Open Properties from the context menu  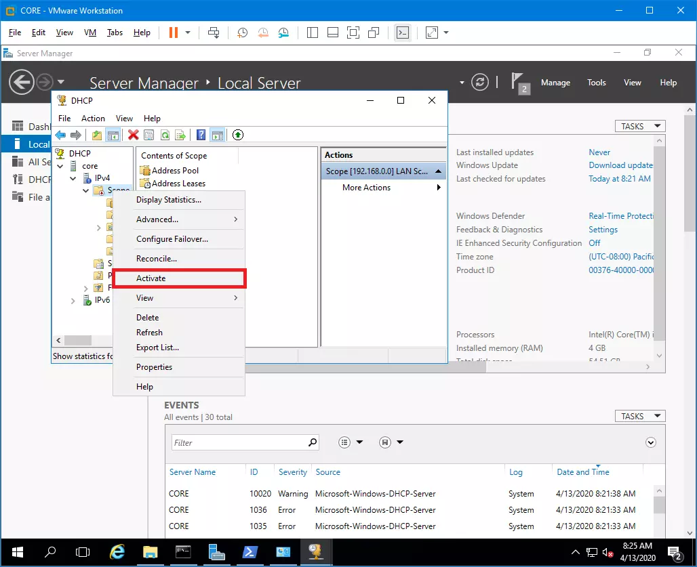click(x=179, y=367)
